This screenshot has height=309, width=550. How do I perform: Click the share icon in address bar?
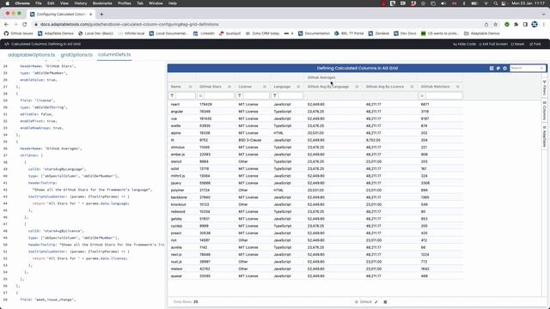(486, 24)
